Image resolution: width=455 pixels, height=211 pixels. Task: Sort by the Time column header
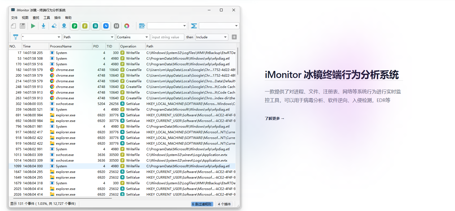click(36, 46)
